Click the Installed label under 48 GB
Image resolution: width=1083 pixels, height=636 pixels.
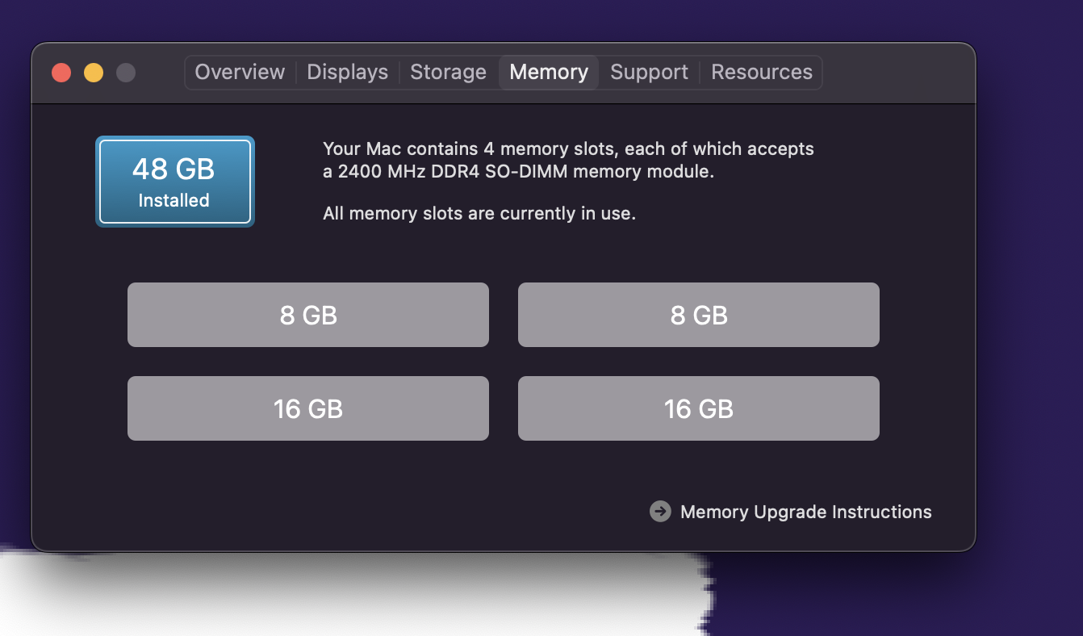coord(174,201)
